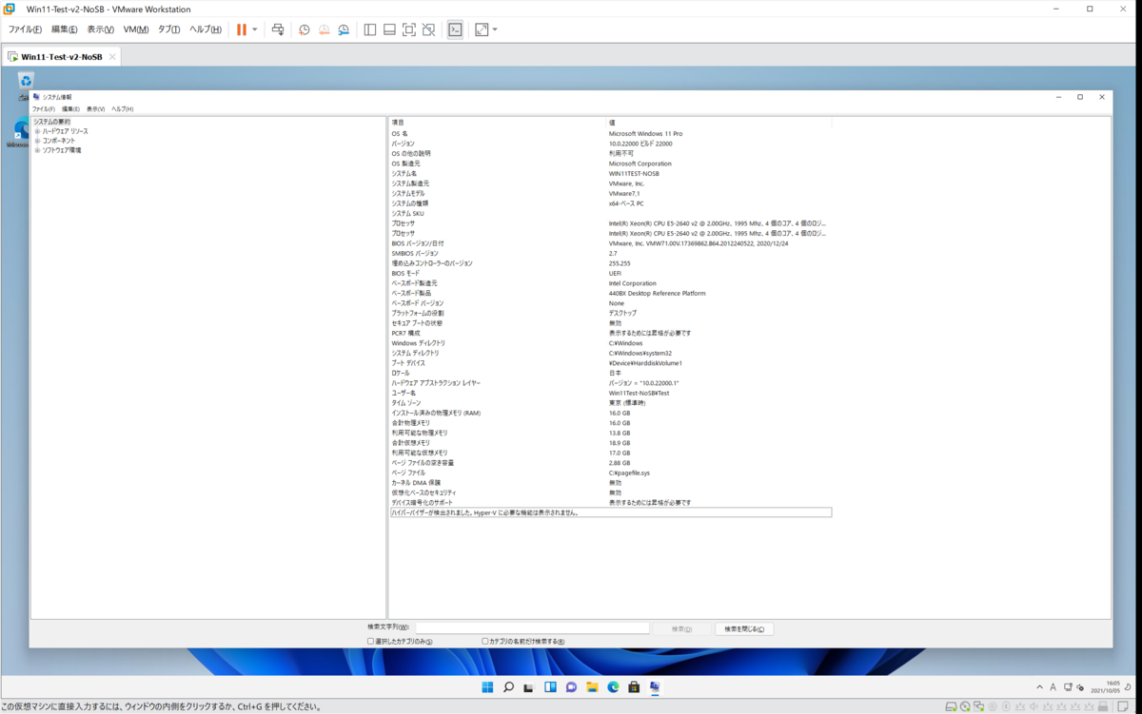Enable カテゴリの名前だけ検索する checkbox

(x=485, y=642)
